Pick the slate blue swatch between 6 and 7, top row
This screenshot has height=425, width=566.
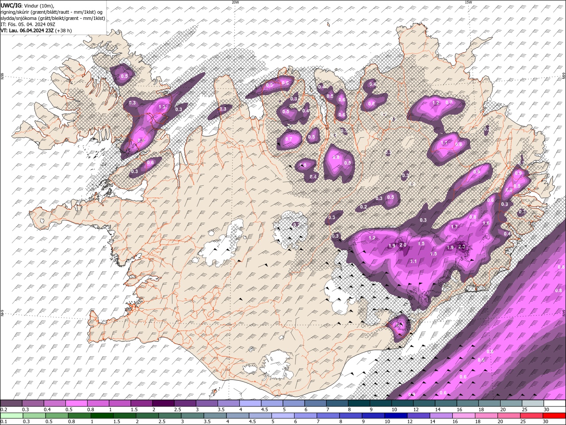point(315,403)
